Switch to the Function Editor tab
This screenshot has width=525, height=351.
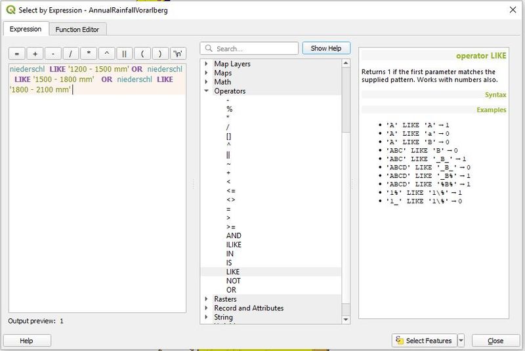click(77, 30)
